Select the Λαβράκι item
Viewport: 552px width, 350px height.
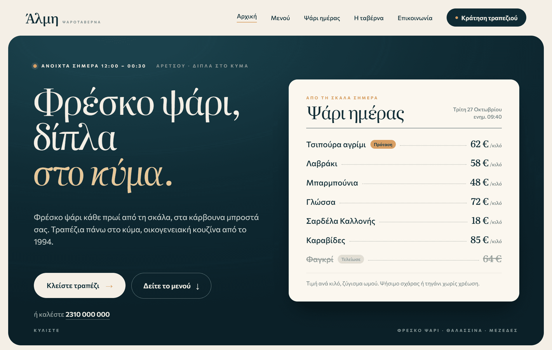(x=404, y=164)
